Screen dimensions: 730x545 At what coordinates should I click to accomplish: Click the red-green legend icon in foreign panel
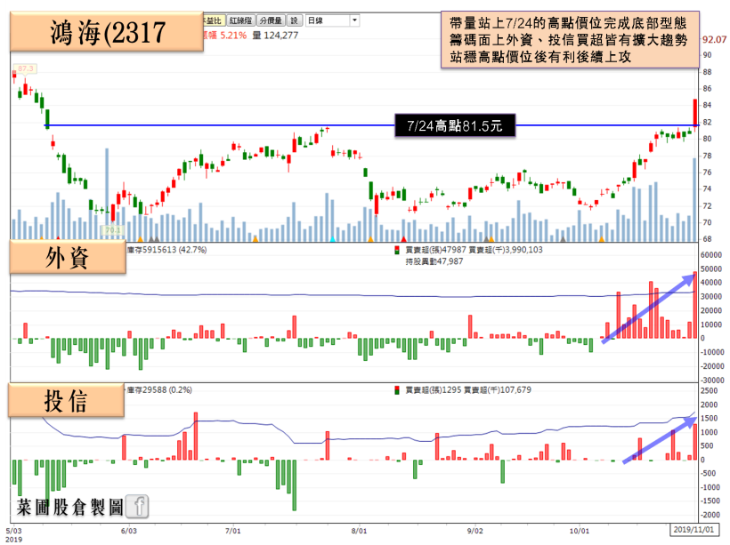[397, 250]
